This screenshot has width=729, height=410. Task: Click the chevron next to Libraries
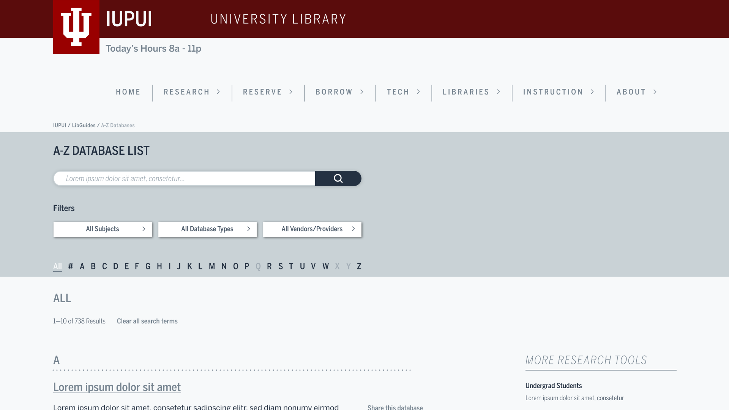tap(499, 92)
